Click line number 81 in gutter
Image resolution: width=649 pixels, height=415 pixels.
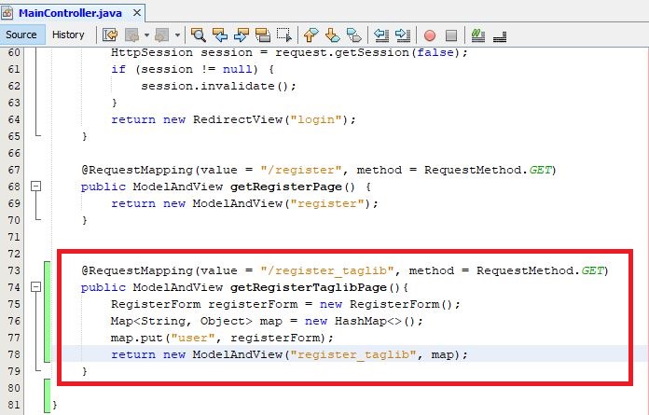[x=14, y=405]
